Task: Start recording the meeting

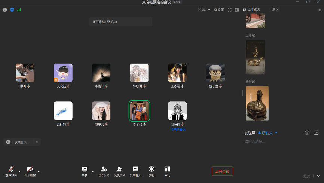Action: click(x=151, y=171)
